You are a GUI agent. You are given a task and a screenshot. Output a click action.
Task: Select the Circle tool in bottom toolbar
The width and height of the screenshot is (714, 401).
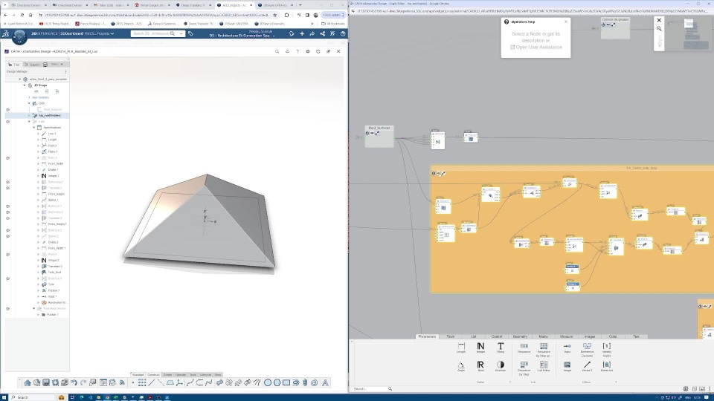[267, 383]
